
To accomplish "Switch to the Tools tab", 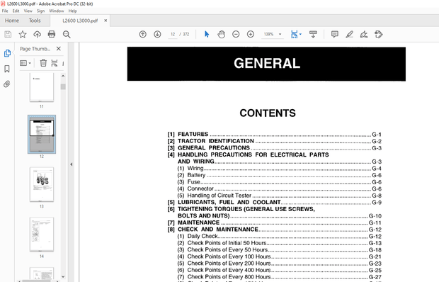I will tap(35, 21).
